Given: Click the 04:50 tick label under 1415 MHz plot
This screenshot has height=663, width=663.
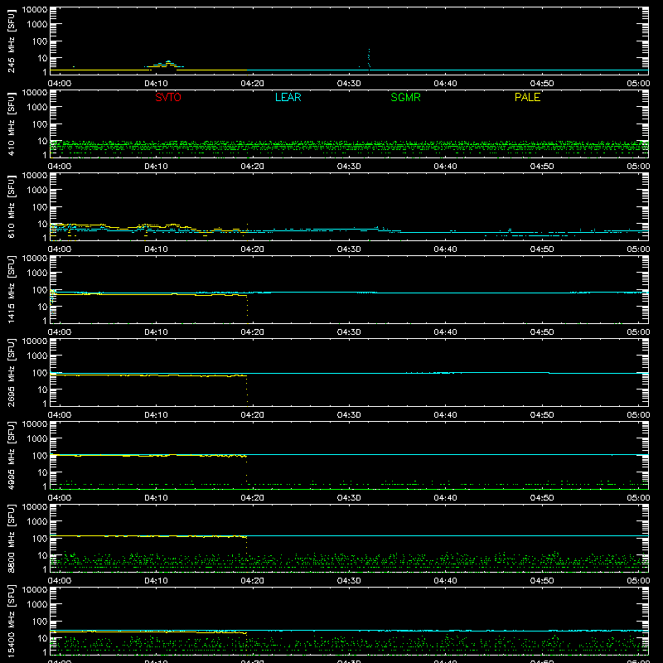Looking at the screenshot, I should pyautogui.click(x=542, y=332).
